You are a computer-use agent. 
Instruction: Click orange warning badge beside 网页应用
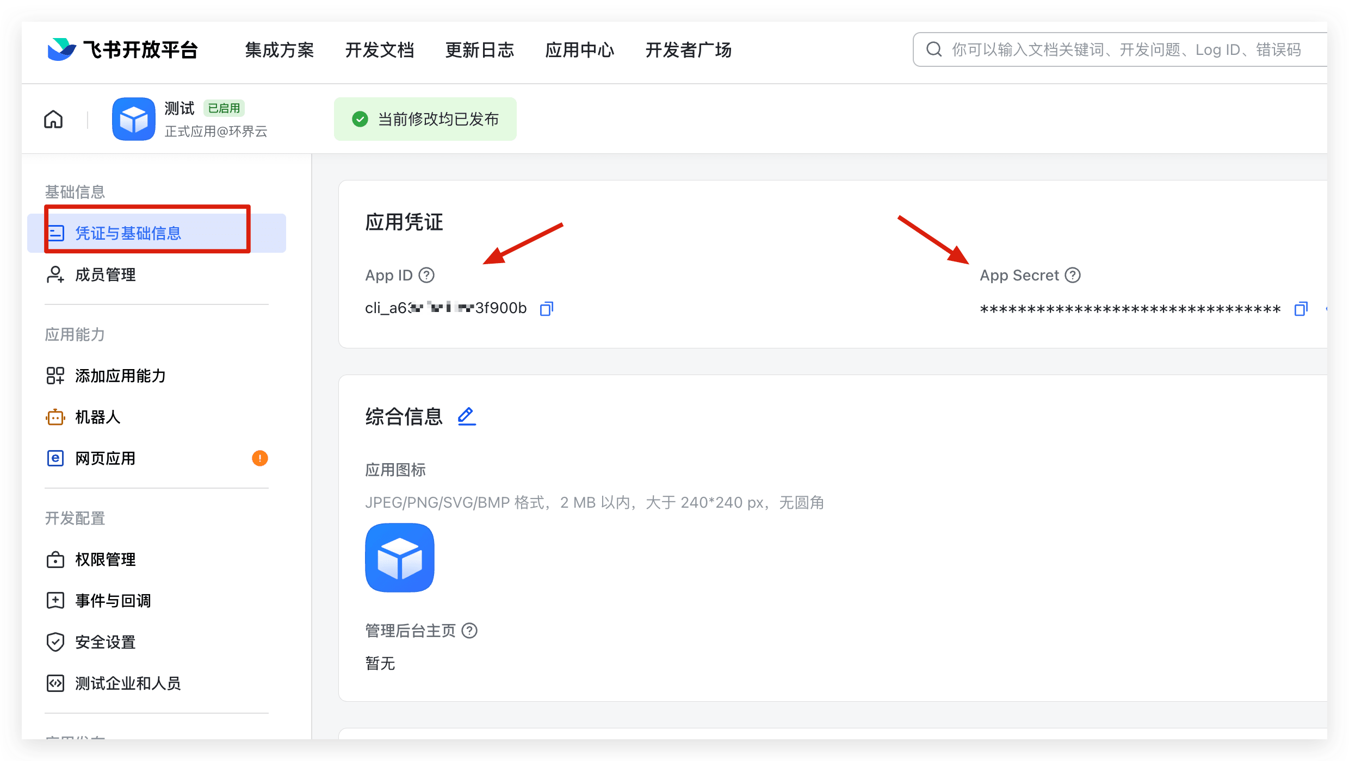pyautogui.click(x=259, y=458)
